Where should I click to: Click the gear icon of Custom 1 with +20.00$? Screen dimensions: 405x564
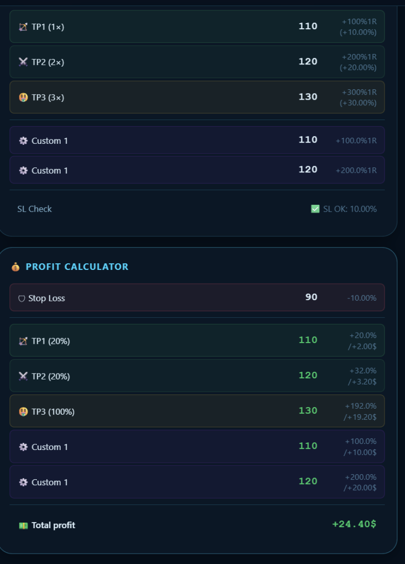click(x=23, y=482)
